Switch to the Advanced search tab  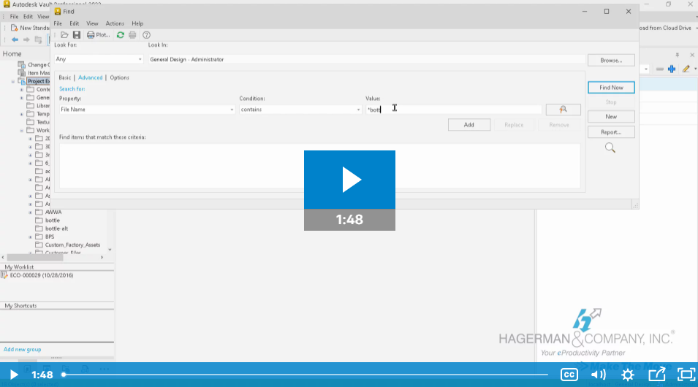pos(91,77)
